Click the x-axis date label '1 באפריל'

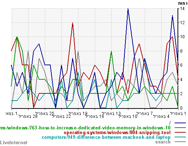tap(178, 114)
